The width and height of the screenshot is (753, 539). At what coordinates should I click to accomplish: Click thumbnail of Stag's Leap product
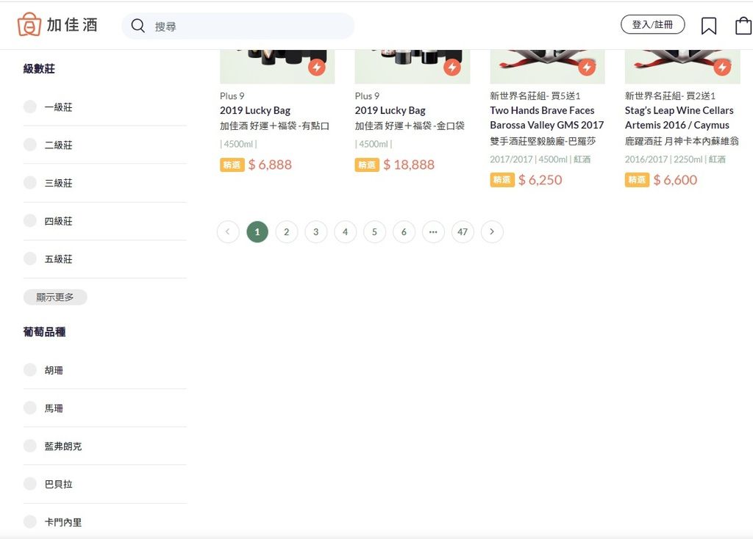[682, 67]
